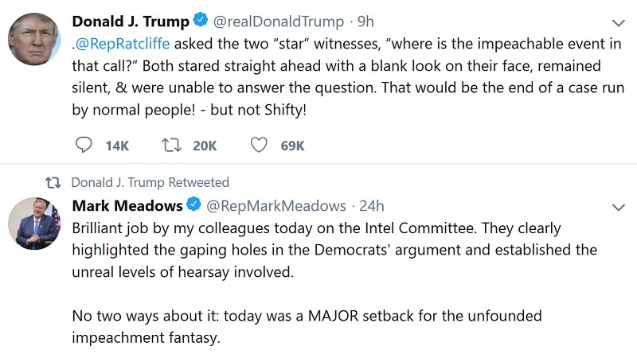Image resolution: width=637 pixels, height=358 pixels.
Task: Click verified badge beside Donald J. Trump
Action: pos(203,21)
